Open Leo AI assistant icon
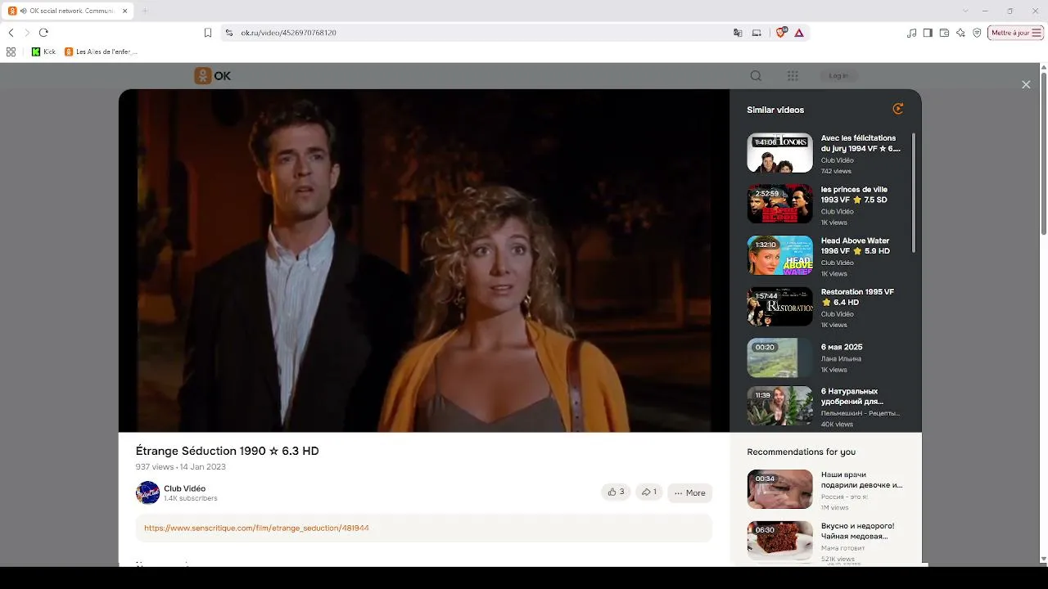The width and height of the screenshot is (1048, 589). pyautogui.click(x=960, y=33)
